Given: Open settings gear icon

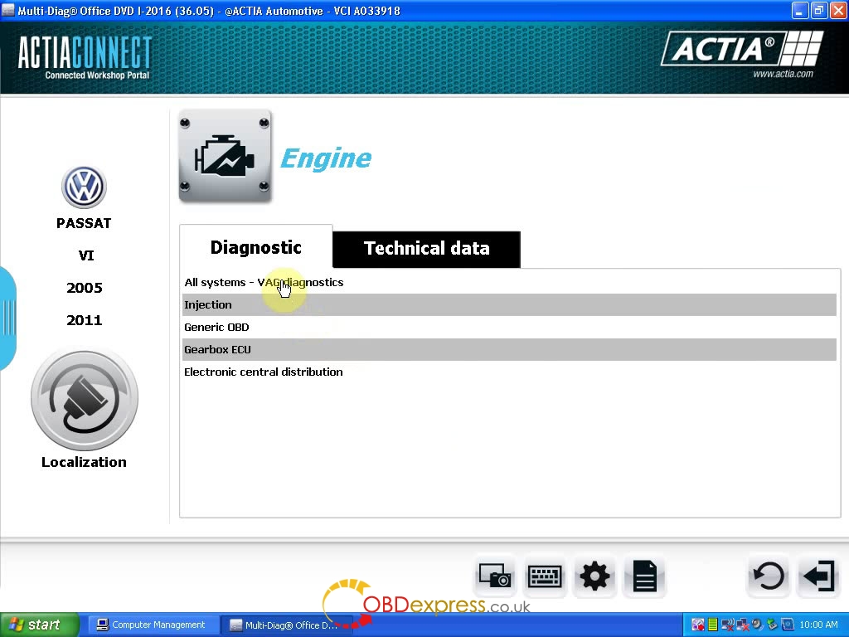Looking at the screenshot, I should point(594,576).
